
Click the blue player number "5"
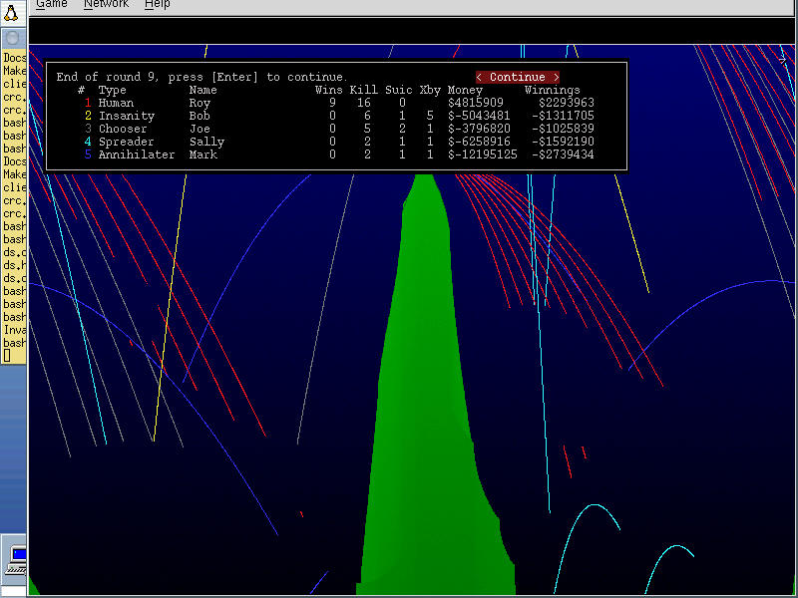click(x=88, y=154)
